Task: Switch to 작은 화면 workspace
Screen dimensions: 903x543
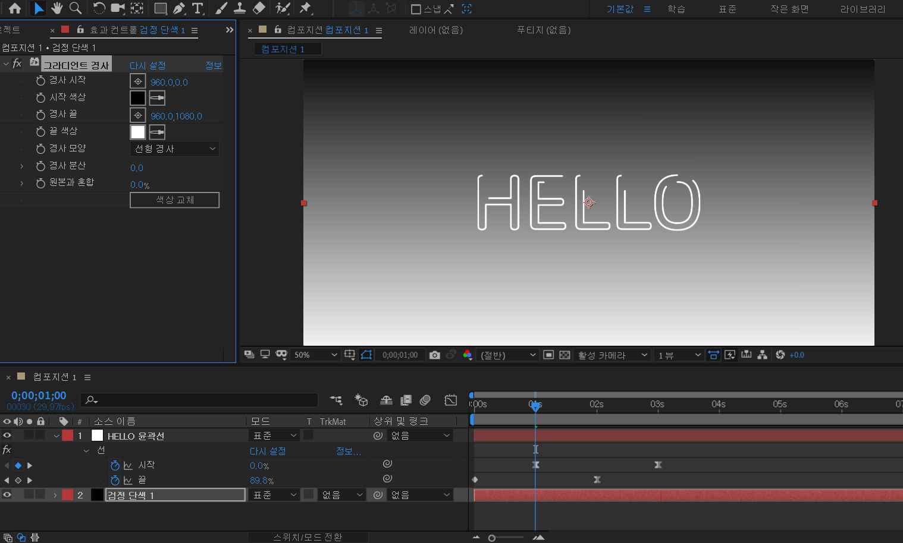Action: (789, 9)
